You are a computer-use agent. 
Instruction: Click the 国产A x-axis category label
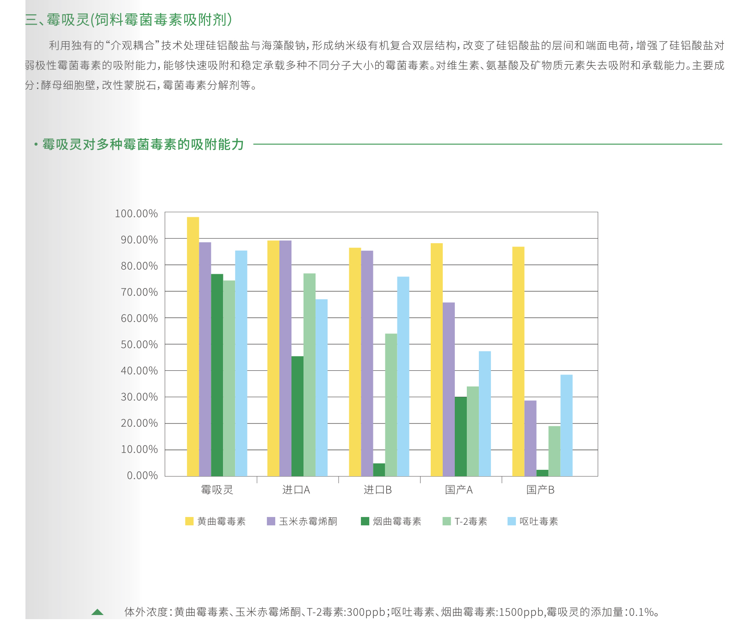459,490
